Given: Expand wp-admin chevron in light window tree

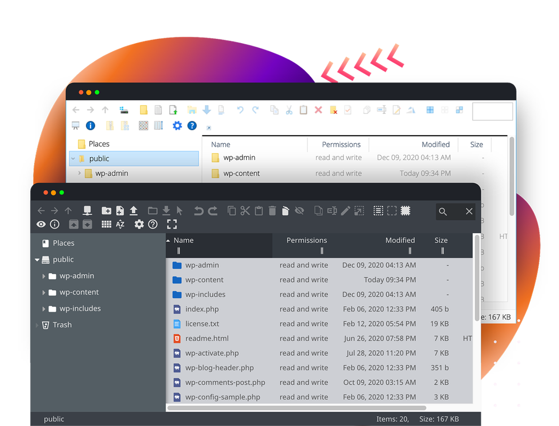Looking at the screenshot, I should 79,173.
